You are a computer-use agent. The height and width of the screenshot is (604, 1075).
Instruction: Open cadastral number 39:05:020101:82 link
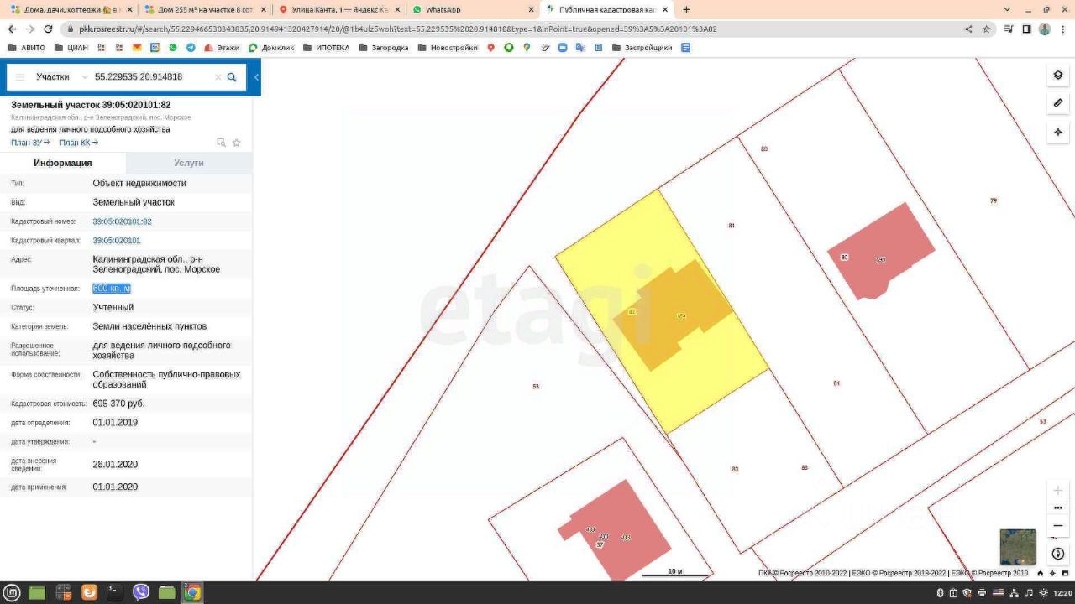tap(122, 221)
